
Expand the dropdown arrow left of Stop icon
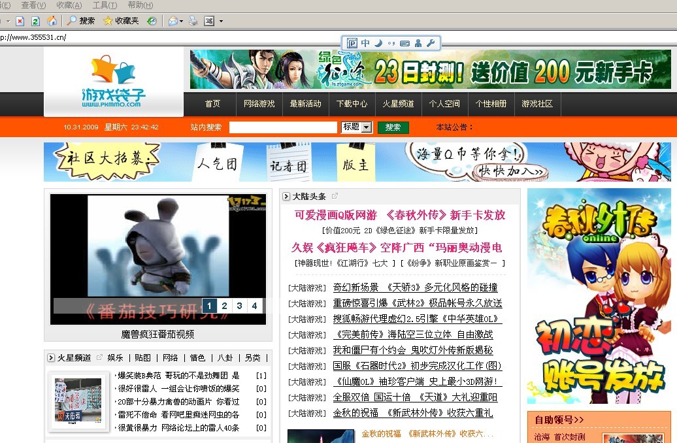pos(8,21)
